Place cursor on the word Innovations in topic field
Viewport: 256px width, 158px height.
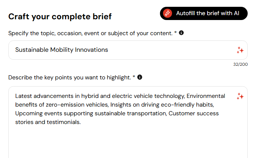tap(92, 50)
